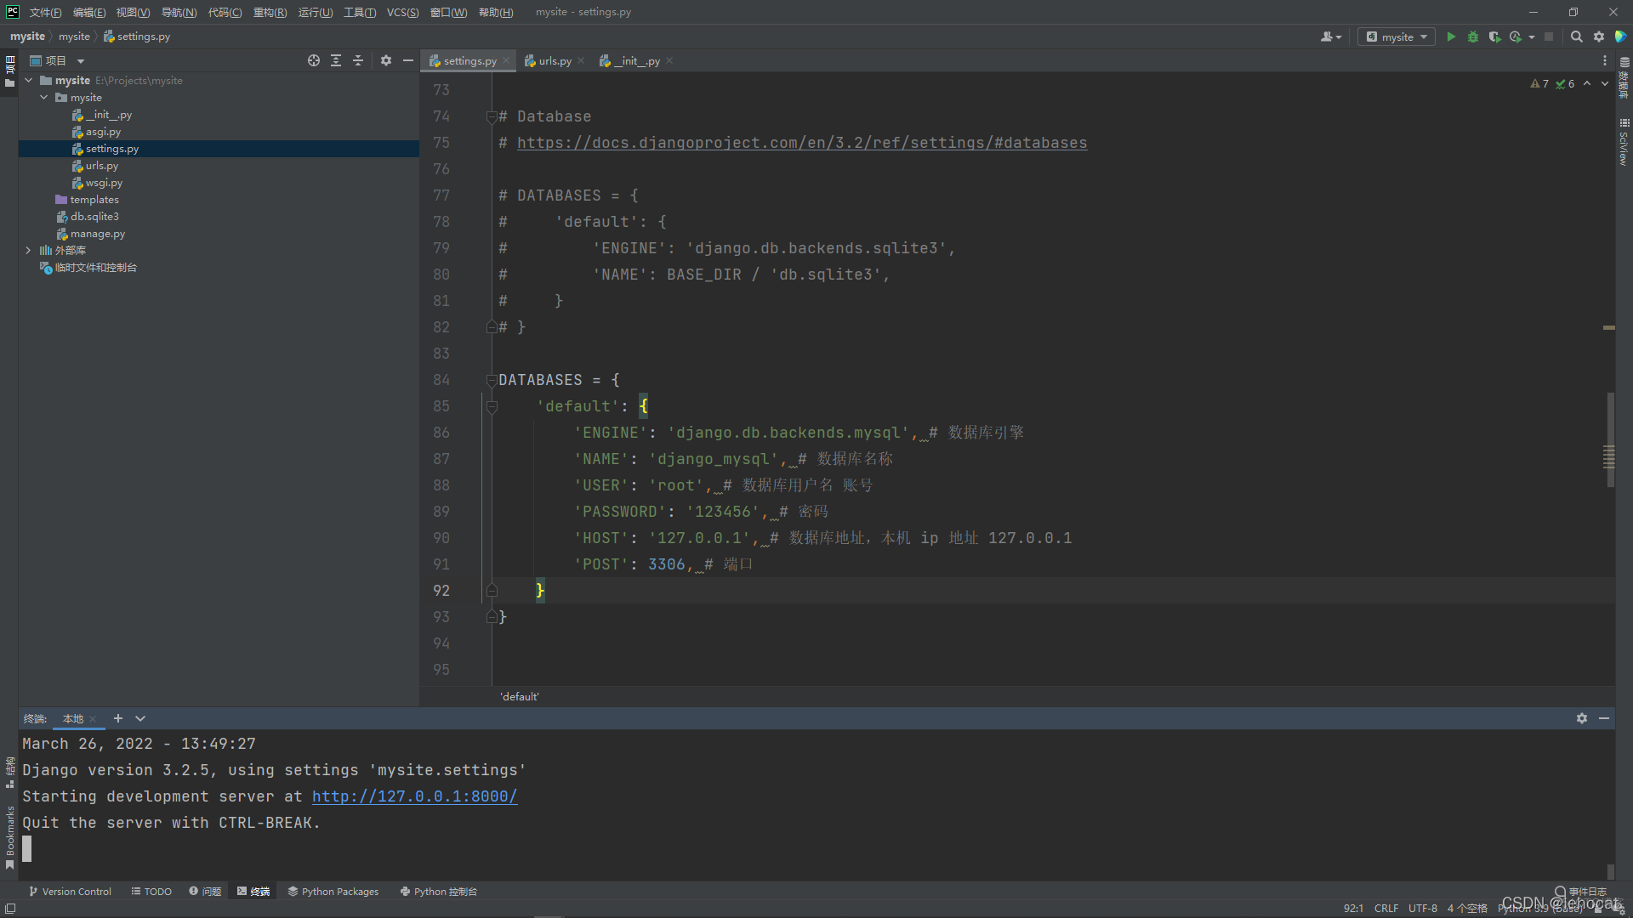
Task: Open the 文件(F) menu
Action: (x=45, y=12)
